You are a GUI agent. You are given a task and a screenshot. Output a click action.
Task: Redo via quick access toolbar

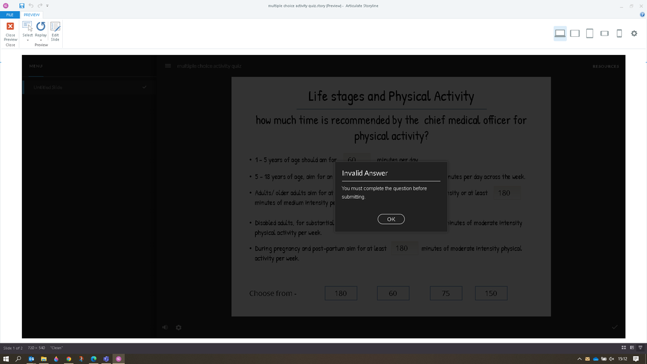pyautogui.click(x=40, y=6)
